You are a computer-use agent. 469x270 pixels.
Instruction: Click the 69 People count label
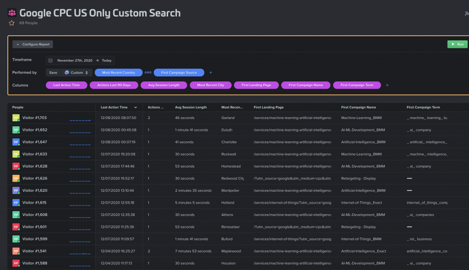[28, 23]
